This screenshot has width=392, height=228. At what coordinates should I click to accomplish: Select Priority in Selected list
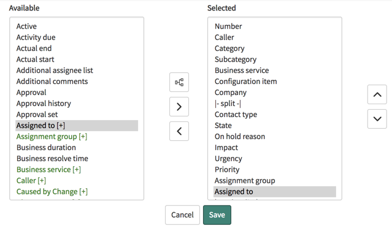click(275, 169)
